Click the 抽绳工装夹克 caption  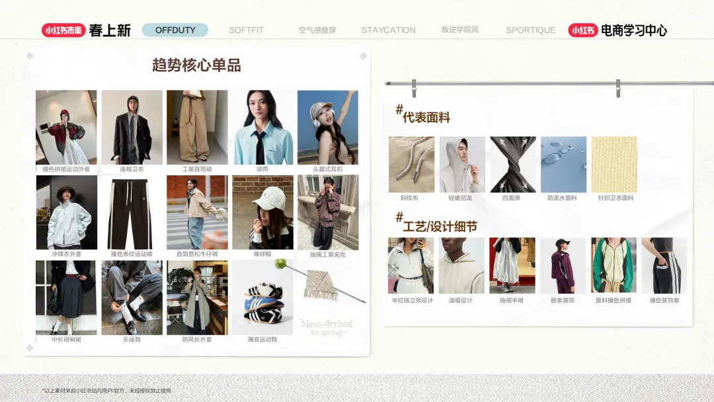[x=328, y=255]
